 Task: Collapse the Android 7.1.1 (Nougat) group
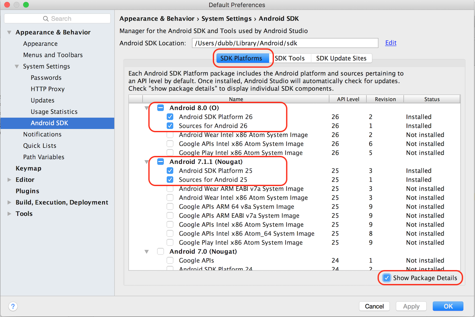click(147, 162)
